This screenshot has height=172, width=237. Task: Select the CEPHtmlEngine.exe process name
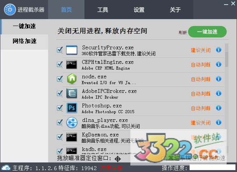point(108,62)
